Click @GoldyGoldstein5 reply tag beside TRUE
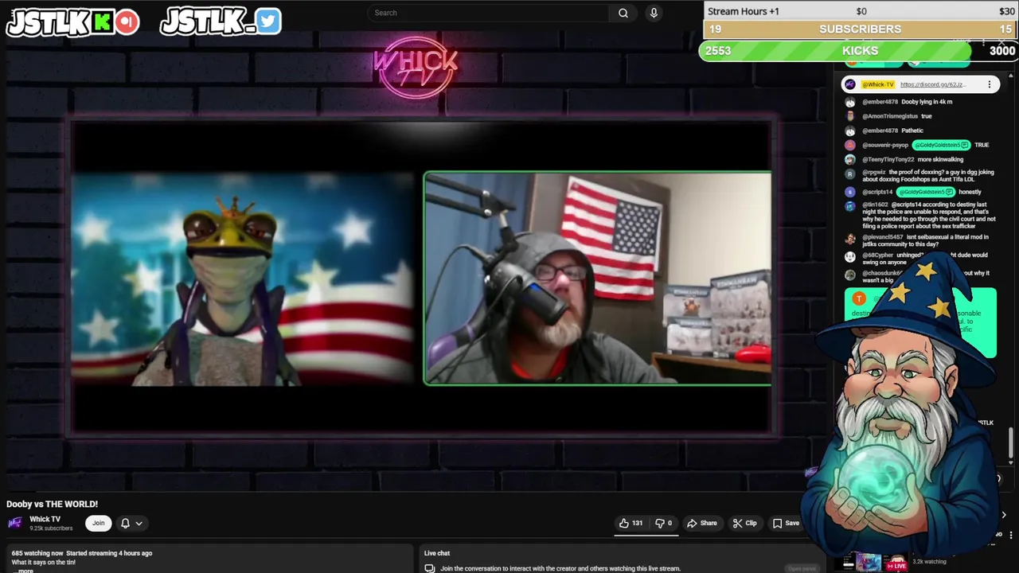1019x573 pixels. 941,145
